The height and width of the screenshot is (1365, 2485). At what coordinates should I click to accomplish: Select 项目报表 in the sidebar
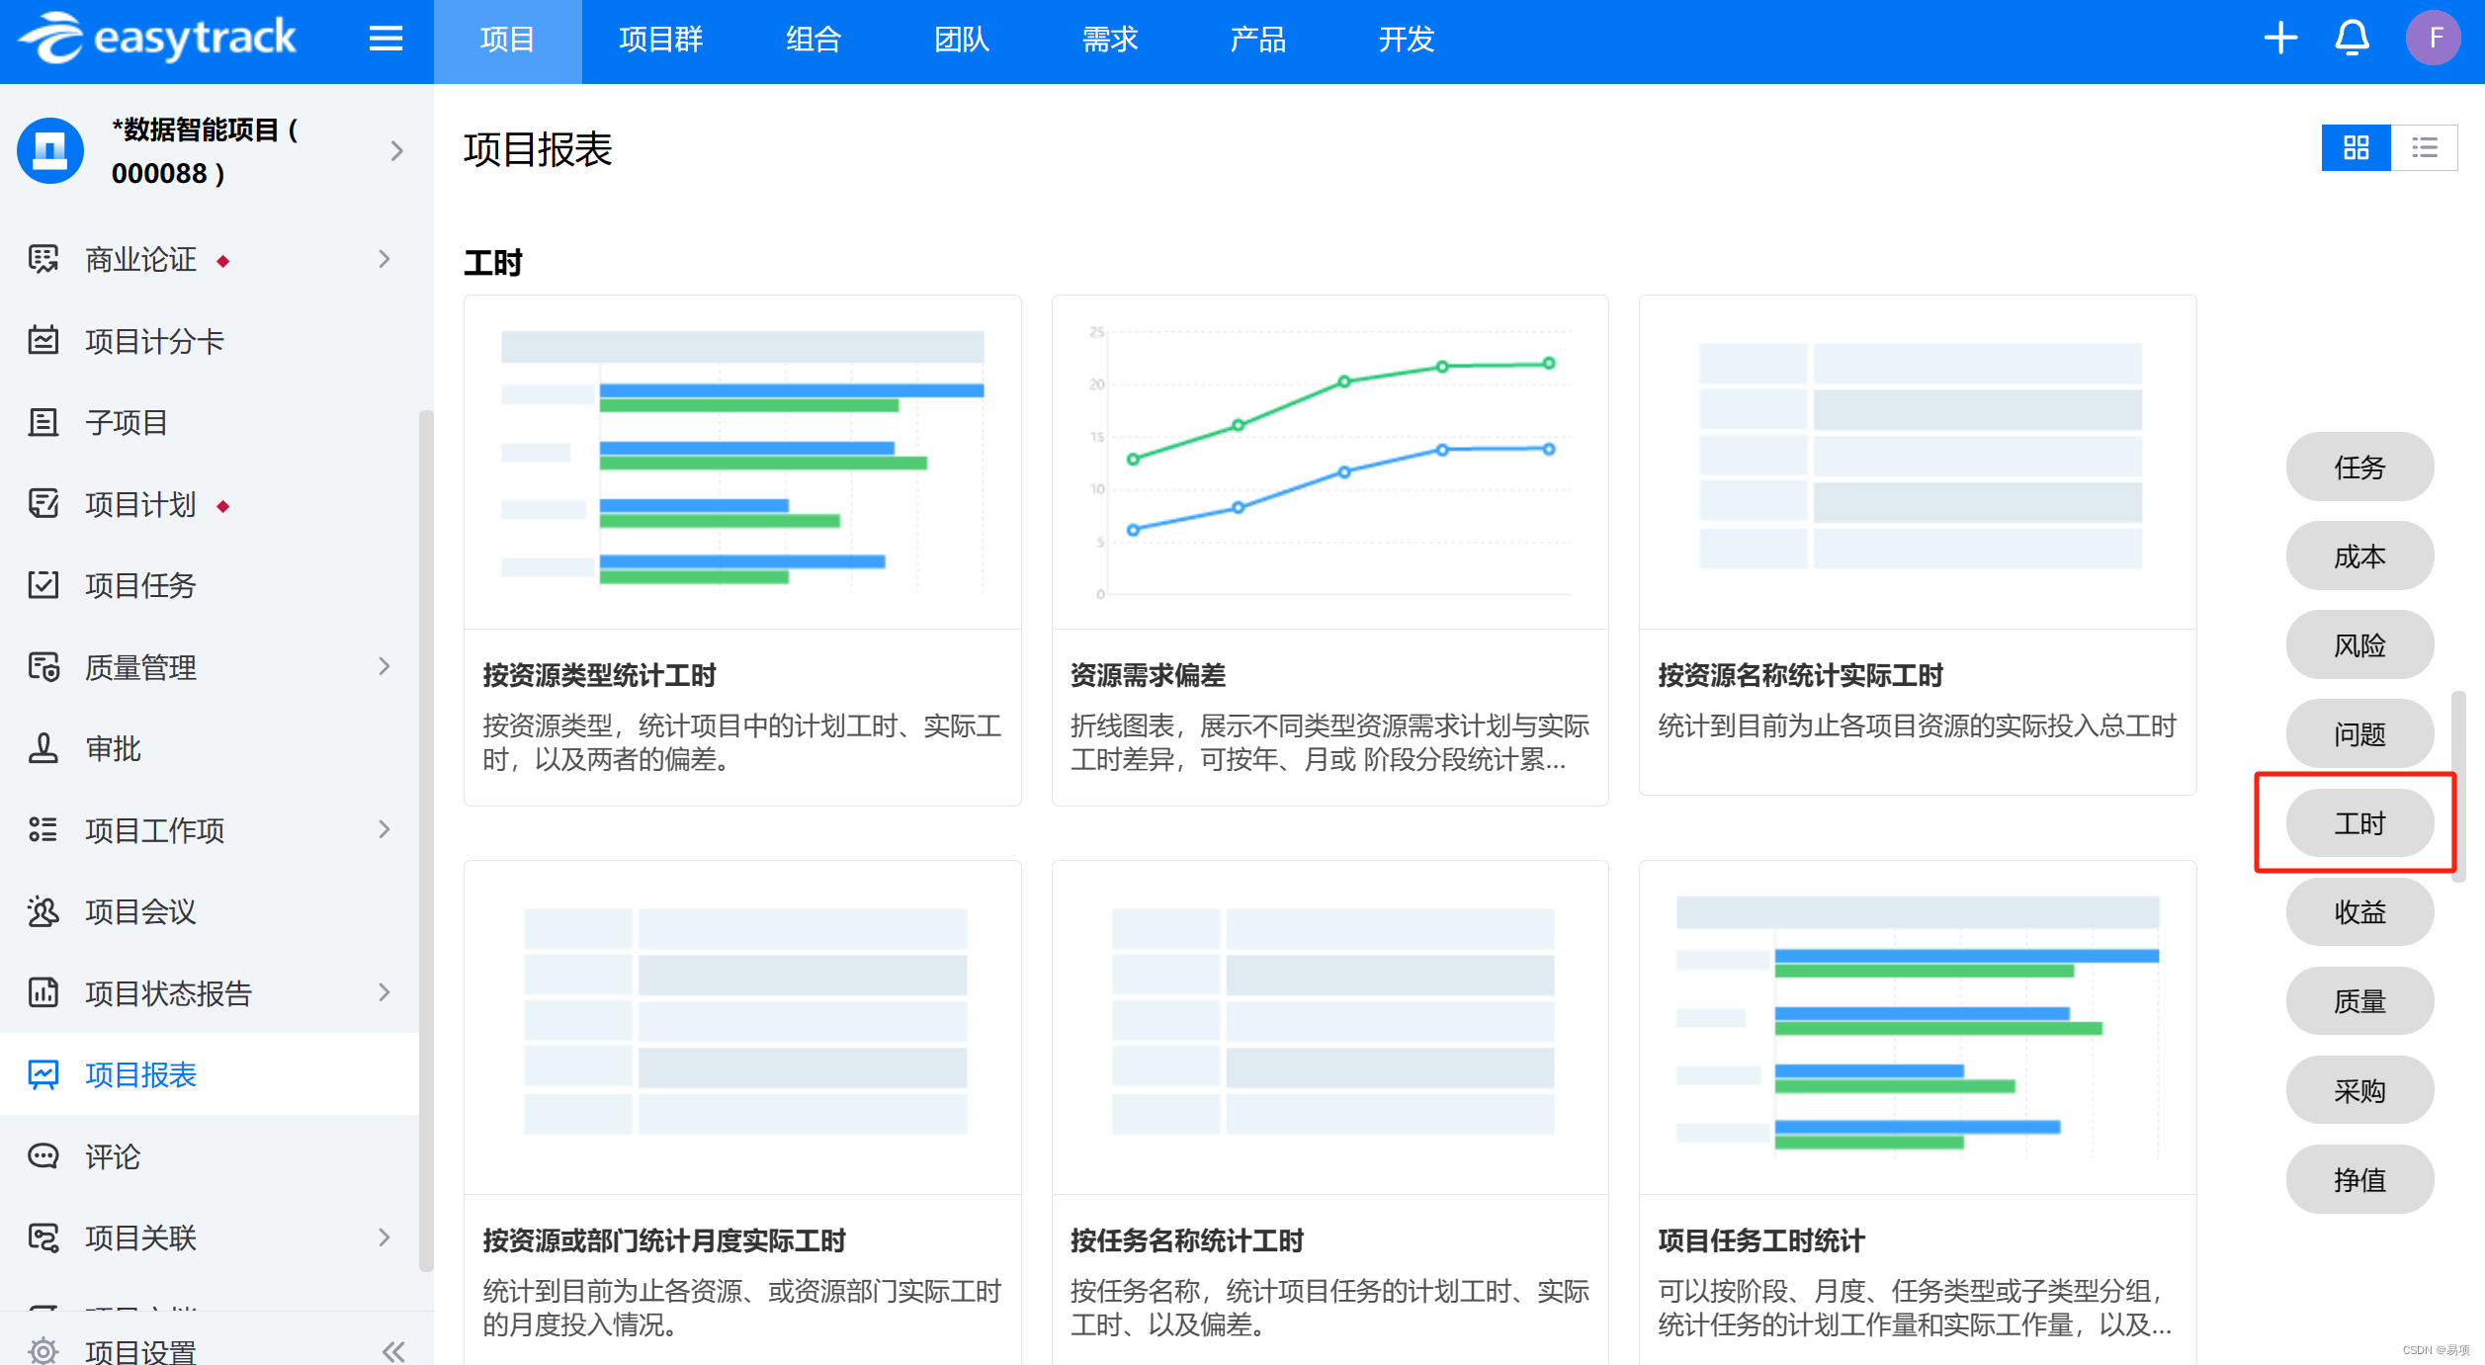[210, 1074]
